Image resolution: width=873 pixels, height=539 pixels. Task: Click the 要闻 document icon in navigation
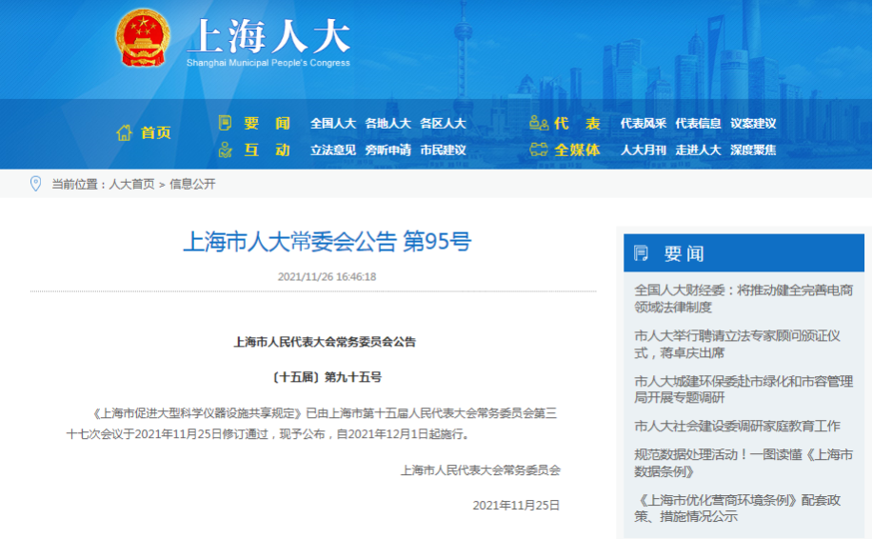tap(225, 123)
